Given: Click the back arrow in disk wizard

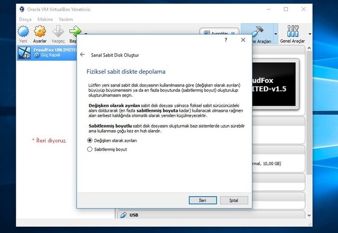Looking at the screenshot, I should [82, 55].
